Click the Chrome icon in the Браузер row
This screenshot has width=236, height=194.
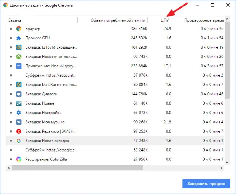pos(18,29)
